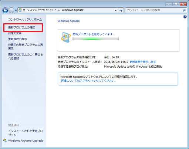Image resolution: width=189 pixels, height=149 pixels.
Task: Click the 今日: 14:18 last check value
Action: [111, 57]
